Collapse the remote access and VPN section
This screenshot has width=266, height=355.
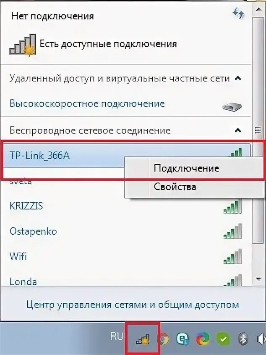tap(238, 78)
